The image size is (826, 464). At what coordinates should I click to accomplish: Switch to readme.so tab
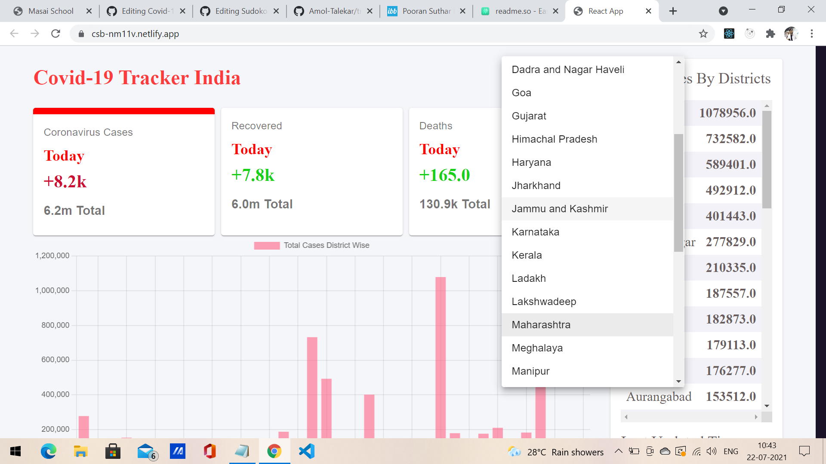[x=520, y=11]
